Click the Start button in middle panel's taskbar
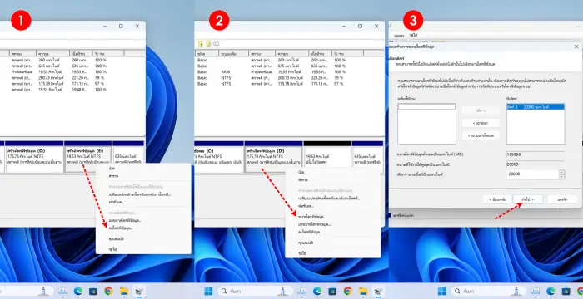The image size is (583, 299). [208, 292]
